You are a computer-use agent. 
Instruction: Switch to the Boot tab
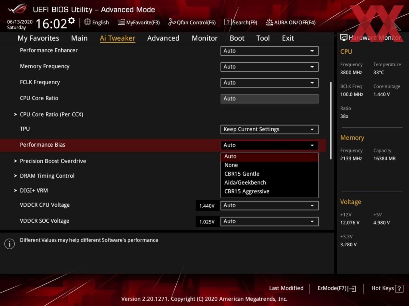pos(237,38)
